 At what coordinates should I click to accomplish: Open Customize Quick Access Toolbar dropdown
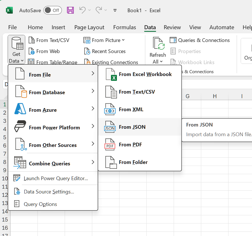click(115, 10)
